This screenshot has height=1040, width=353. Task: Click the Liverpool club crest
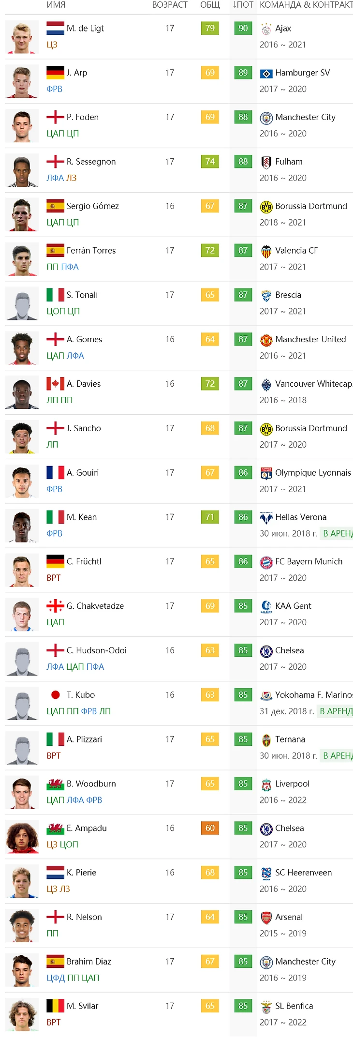pyautogui.click(x=266, y=784)
